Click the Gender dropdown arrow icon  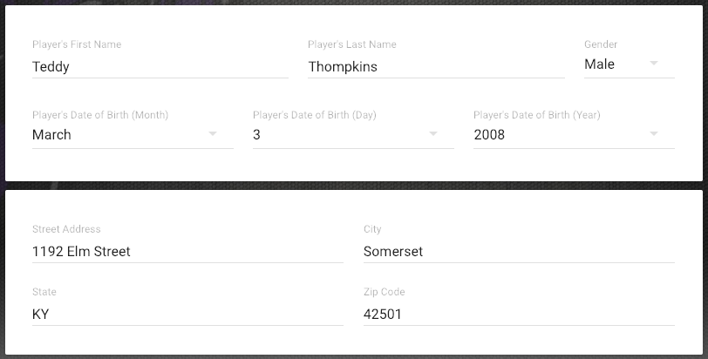point(654,64)
